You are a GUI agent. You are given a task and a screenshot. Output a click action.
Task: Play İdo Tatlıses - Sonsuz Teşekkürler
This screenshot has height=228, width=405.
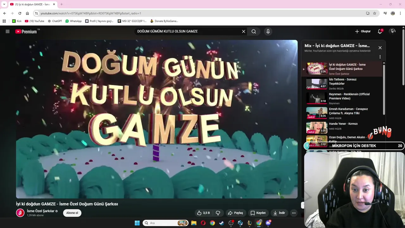pos(345,84)
